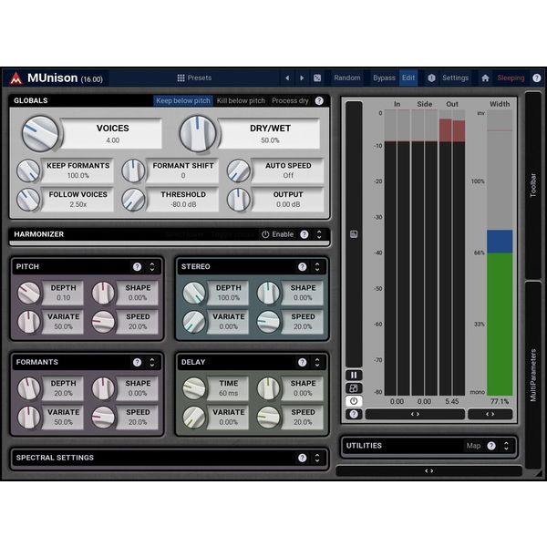Go to next preset arrow
547x547 pixels.
coord(302,77)
